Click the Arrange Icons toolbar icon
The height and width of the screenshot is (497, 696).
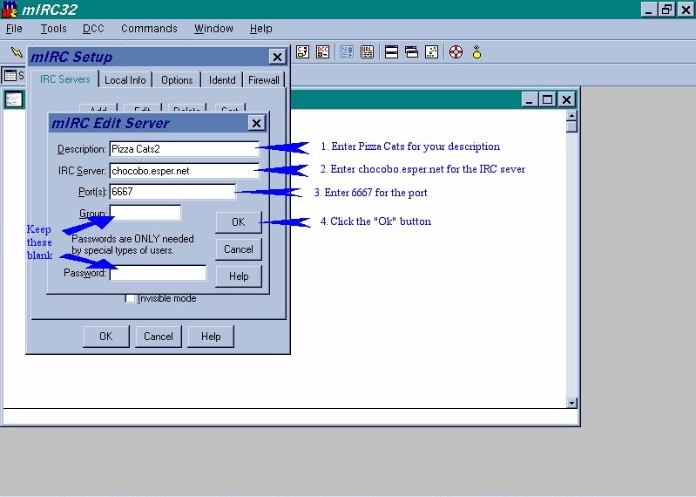pos(431,52)
